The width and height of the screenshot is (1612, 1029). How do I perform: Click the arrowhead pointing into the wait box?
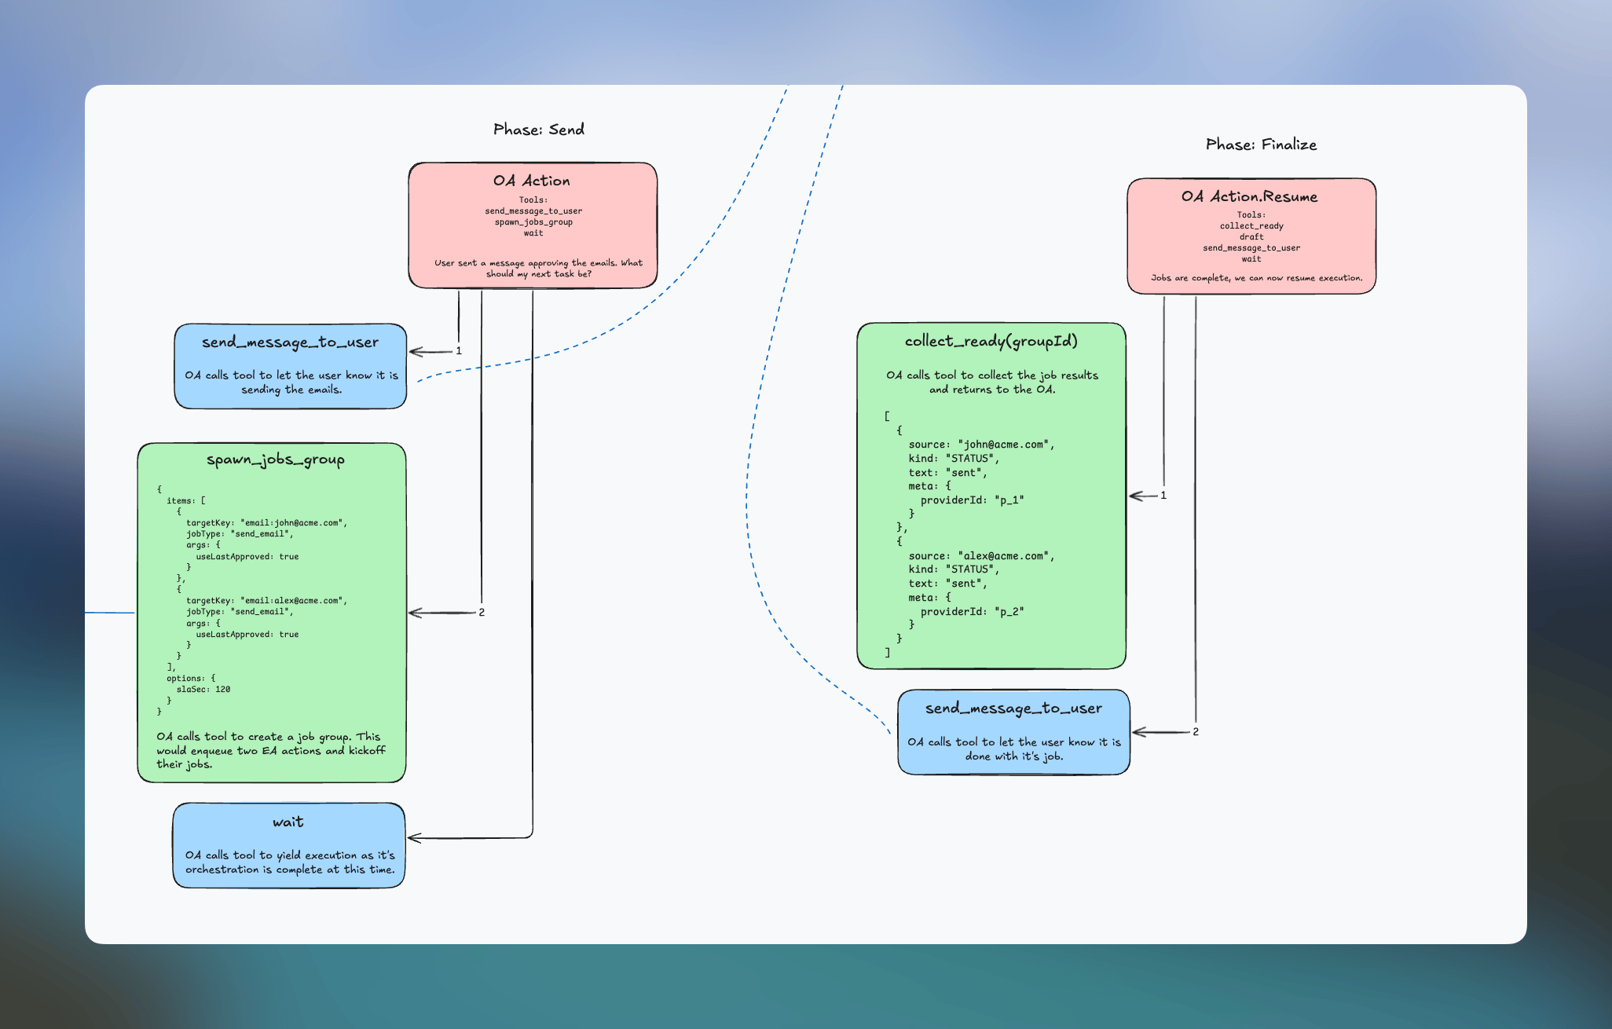(x=414, y=838)
